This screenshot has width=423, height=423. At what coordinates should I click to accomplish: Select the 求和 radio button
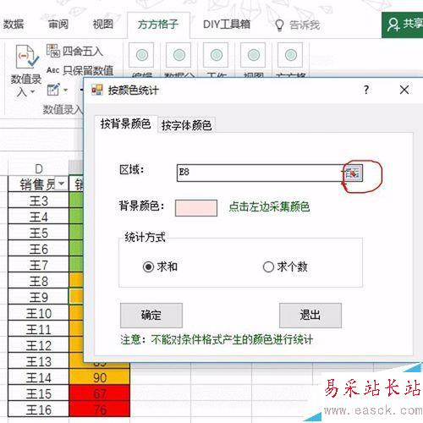pyautogui.click(x=148, y=266)
